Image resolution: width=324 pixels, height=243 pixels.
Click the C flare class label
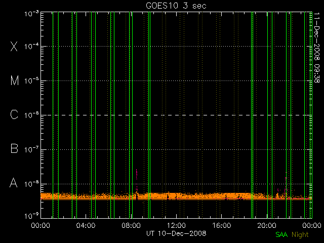click(x=14, y=115)
